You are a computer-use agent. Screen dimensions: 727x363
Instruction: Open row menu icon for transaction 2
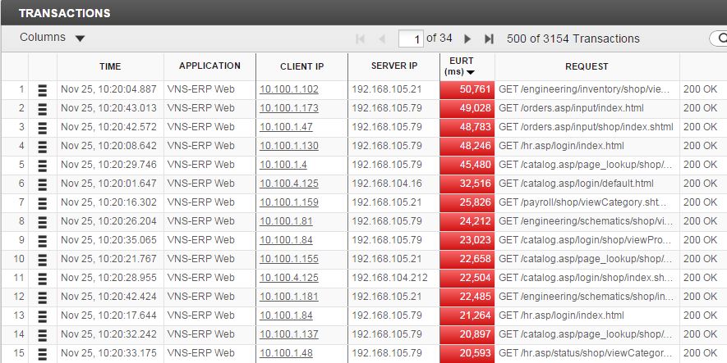[42, 109]
